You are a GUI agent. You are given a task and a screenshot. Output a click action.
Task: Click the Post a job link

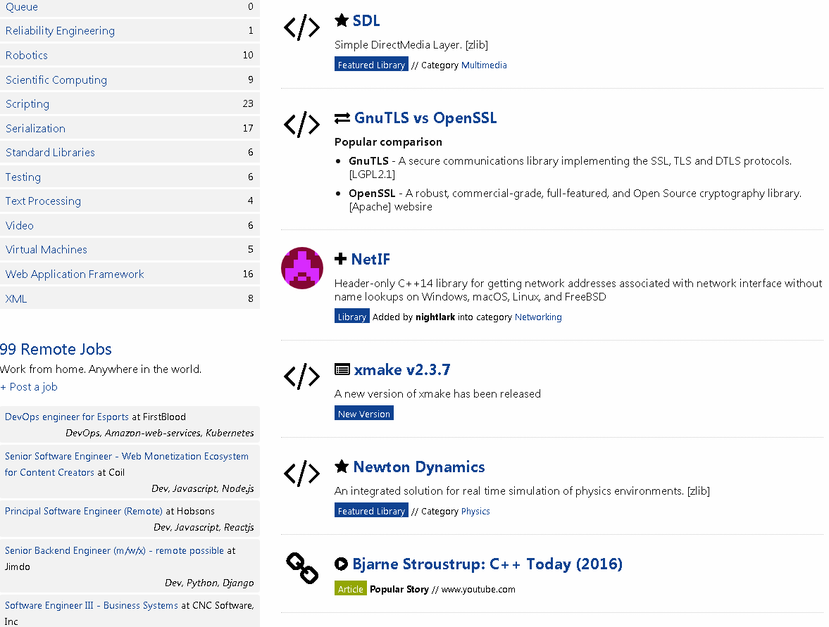point(29,386)
